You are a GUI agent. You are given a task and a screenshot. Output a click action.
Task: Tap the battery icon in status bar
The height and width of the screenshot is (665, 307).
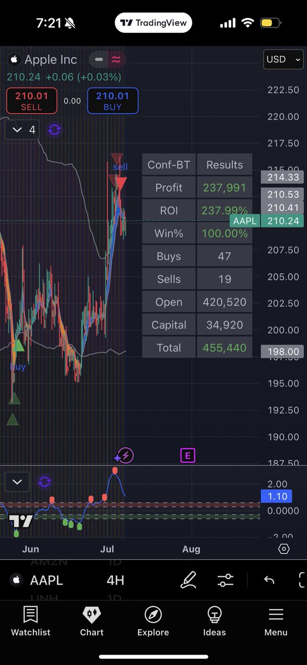(x=270, y=23)
